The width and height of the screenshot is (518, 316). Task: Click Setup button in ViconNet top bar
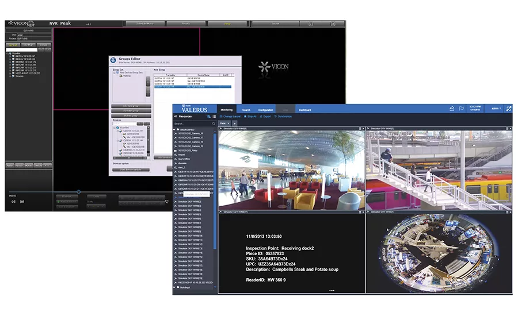227,24
